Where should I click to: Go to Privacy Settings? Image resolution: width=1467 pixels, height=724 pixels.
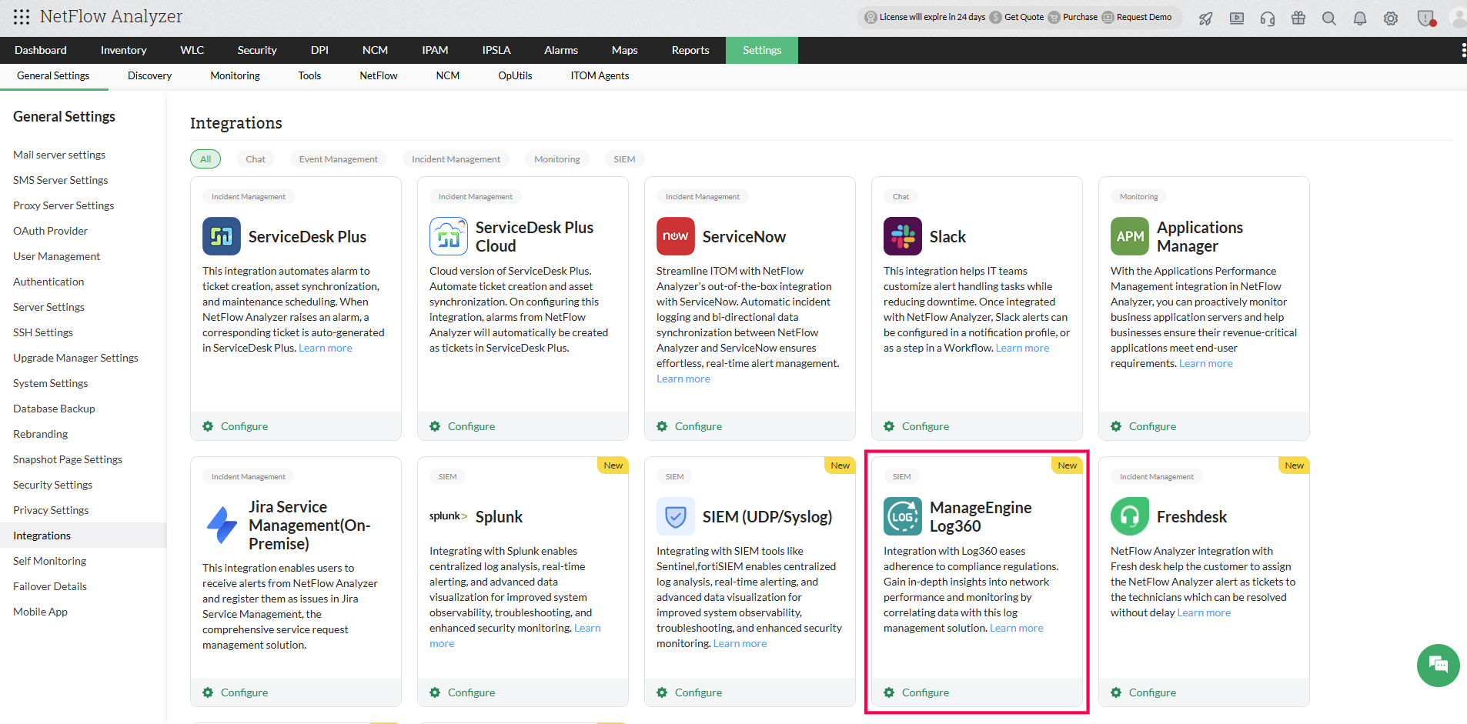(x=51, y=510)
